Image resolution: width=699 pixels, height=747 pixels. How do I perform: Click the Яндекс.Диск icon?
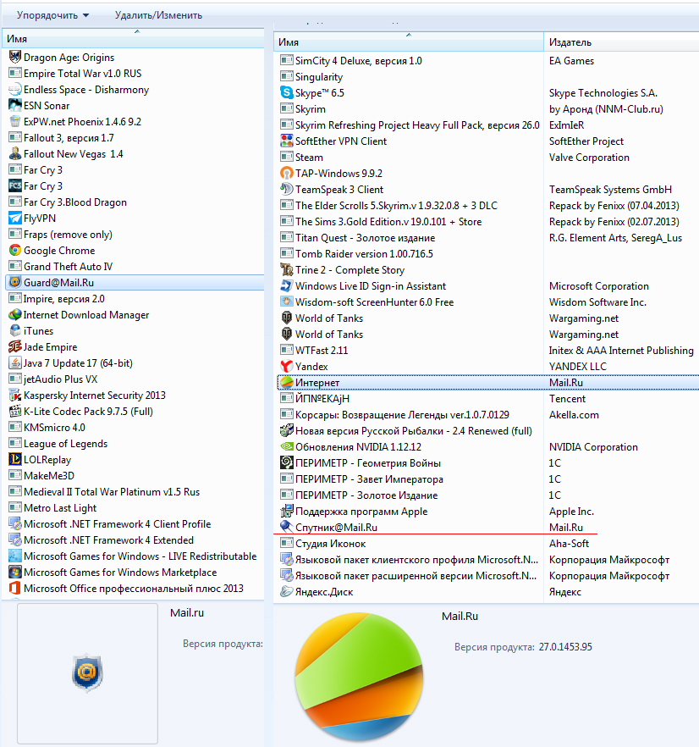(287, 592)
